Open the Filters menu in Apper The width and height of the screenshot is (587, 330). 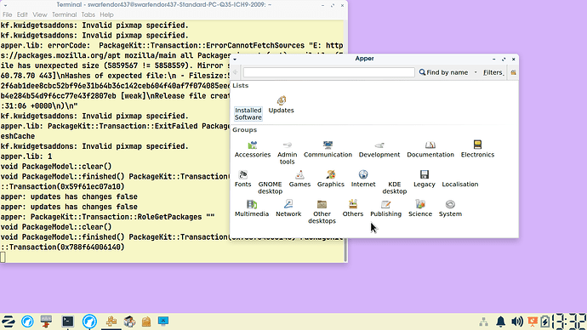click(x=493, y=72)
